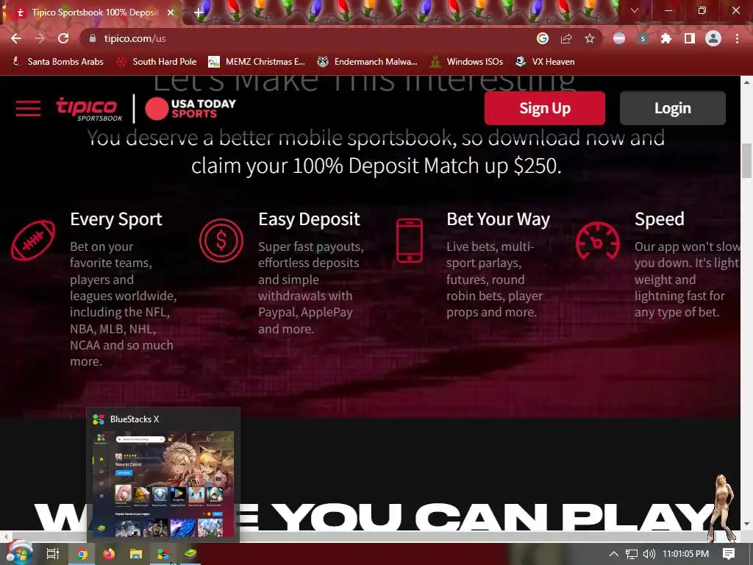Image resolution: width=753 pixels, height=565 pixels.
Task: Open the Windows ISOs bookmark
Action: click(466, 62)
